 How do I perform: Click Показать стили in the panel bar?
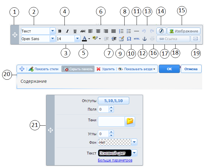click(x=44, y=69)
